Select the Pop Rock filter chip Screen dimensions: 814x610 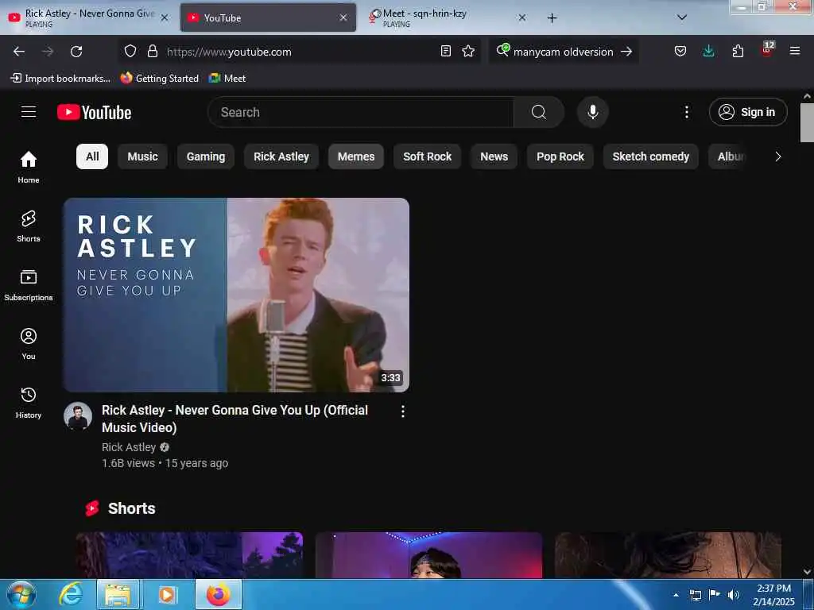[560, 156]
